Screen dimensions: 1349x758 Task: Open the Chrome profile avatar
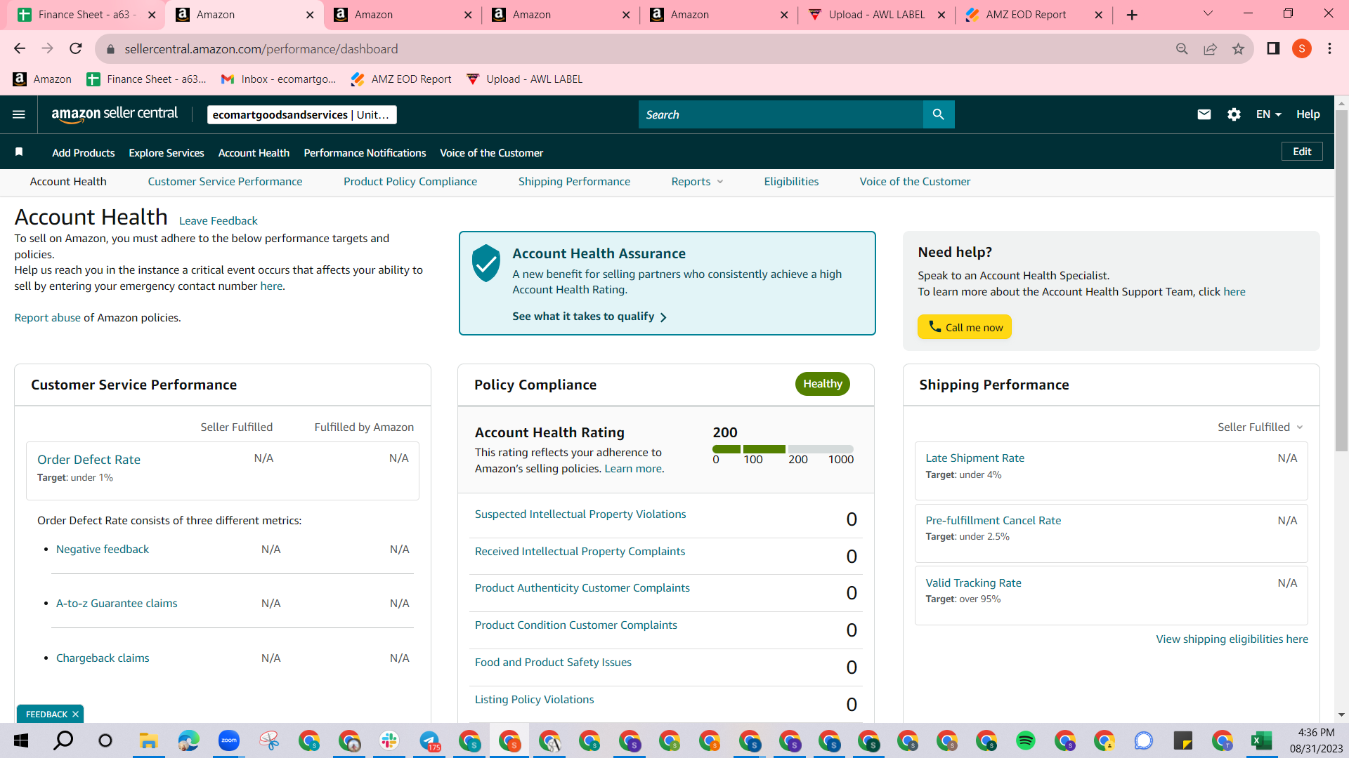pos(1302,48)
